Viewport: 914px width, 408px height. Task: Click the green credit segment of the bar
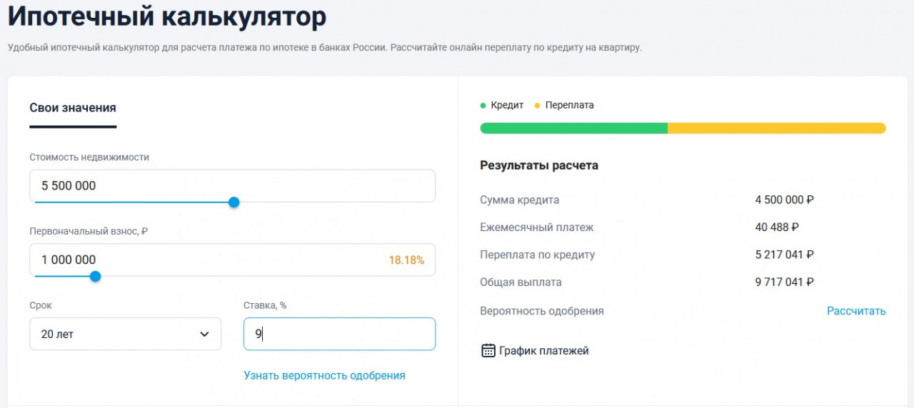[x=573, y=128]
